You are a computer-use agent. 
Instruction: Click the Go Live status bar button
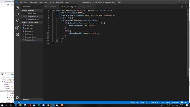tap(134, 102)
